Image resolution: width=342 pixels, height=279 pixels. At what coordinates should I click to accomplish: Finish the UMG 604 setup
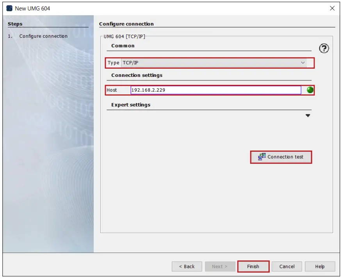(x=253, y=267)
